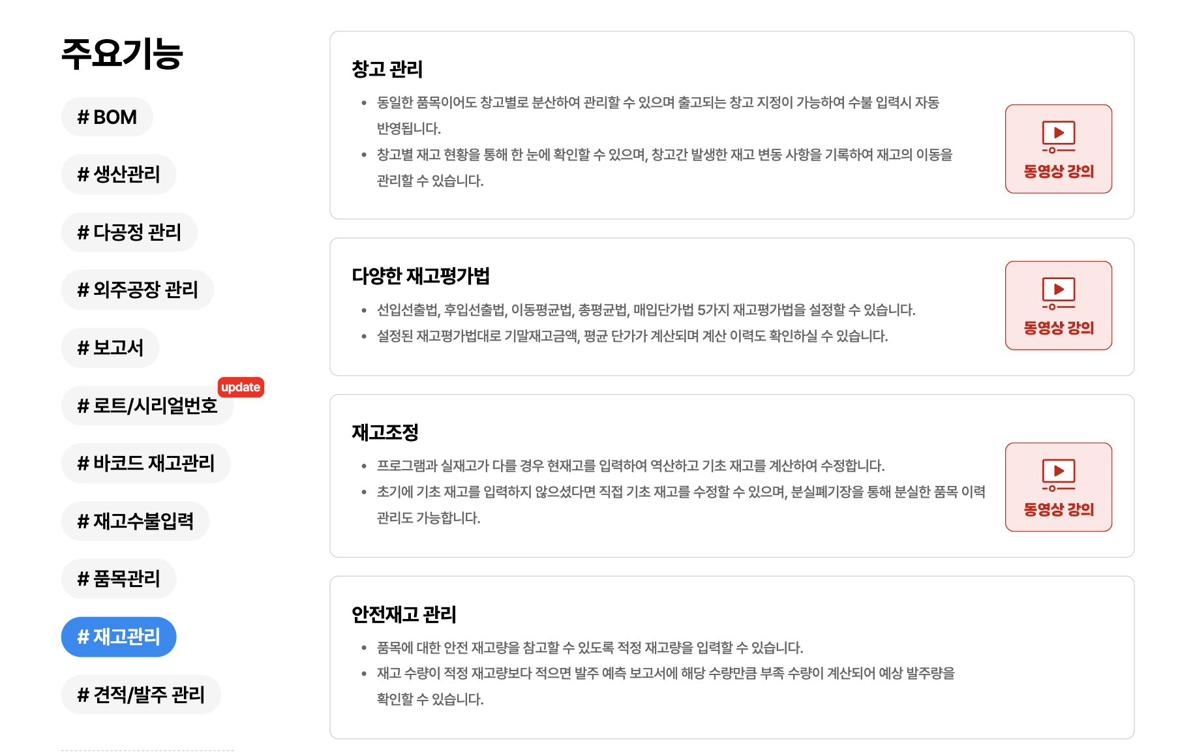The height and width of the screenshot is (754, 1178).
Task: Switch to the #로트/시리얼번호 category
Action: click(x=146, y=405)
